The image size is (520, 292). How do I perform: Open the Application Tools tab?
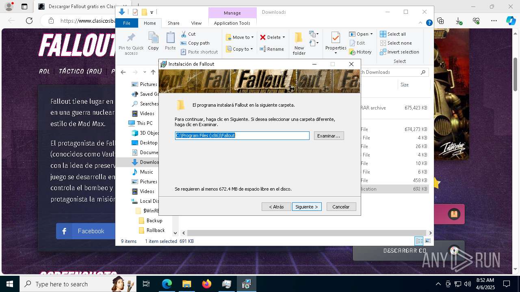coord(232,23)
